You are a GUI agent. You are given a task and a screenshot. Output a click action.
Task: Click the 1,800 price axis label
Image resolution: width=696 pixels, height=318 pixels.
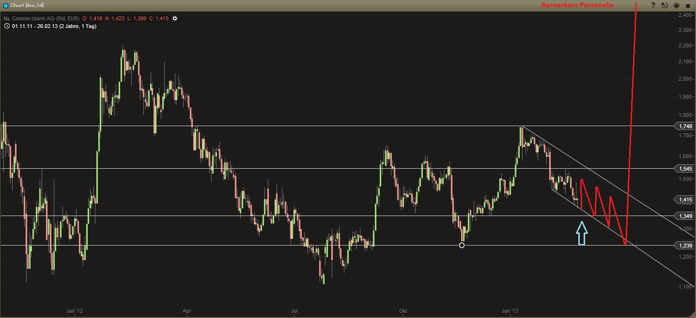click(x=685, y=115)
